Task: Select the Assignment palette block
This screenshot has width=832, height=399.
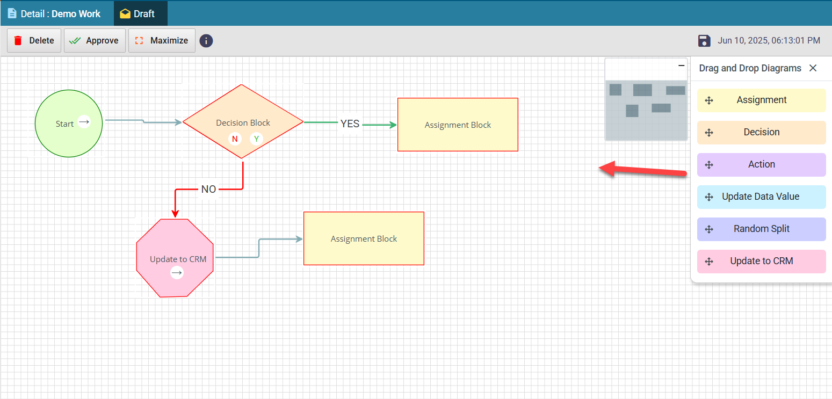Action: [x=761, y=100]
